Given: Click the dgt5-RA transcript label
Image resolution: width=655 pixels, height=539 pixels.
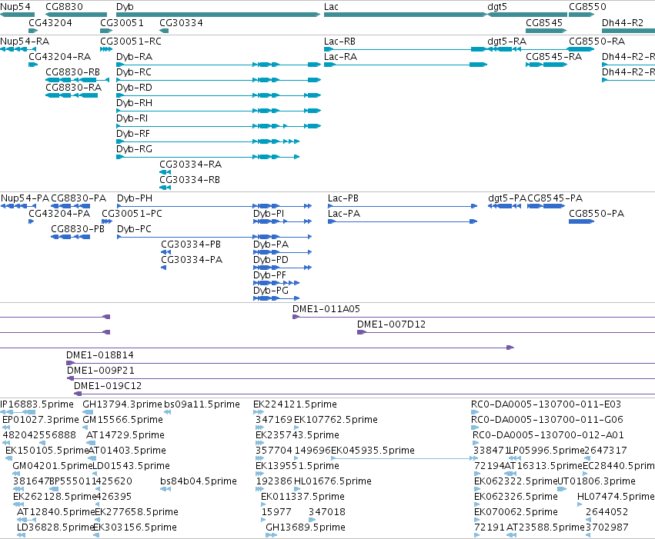Looking at the screenshot, I should 506,42.
